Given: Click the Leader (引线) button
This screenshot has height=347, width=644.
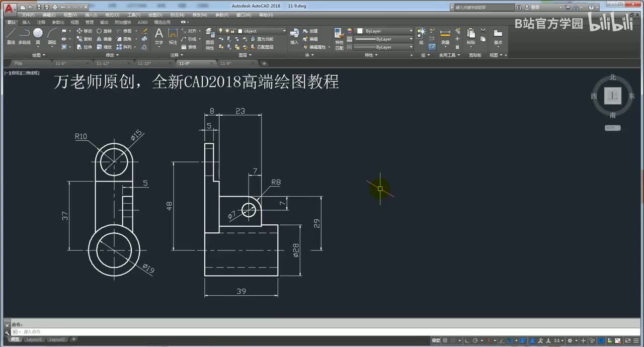Looking at the screenshot, I should tap(189, 39).
